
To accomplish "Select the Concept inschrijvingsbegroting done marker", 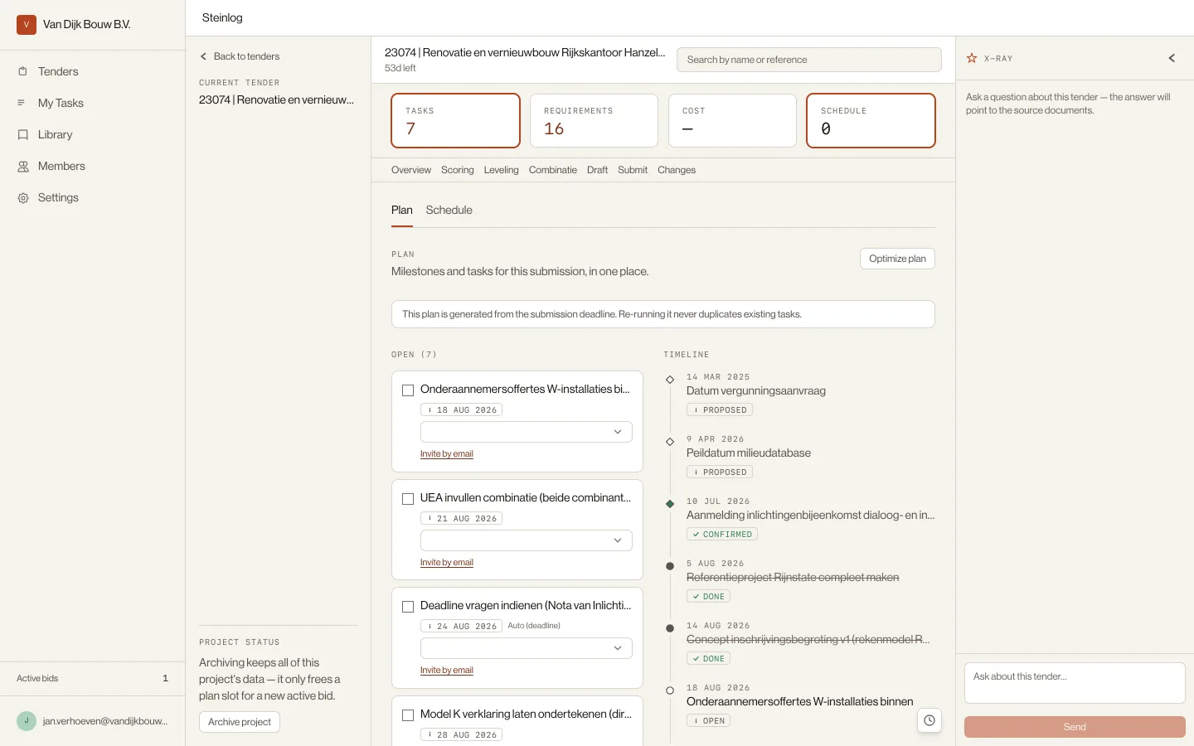I will [670, 628].
